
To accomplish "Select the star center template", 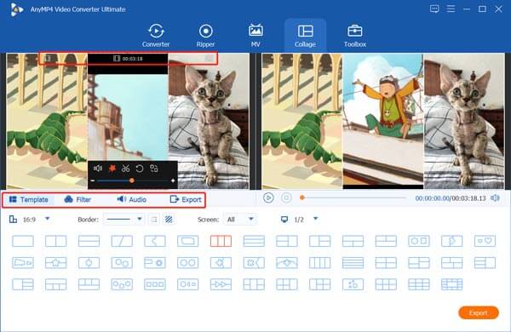I will pos(55,262).
